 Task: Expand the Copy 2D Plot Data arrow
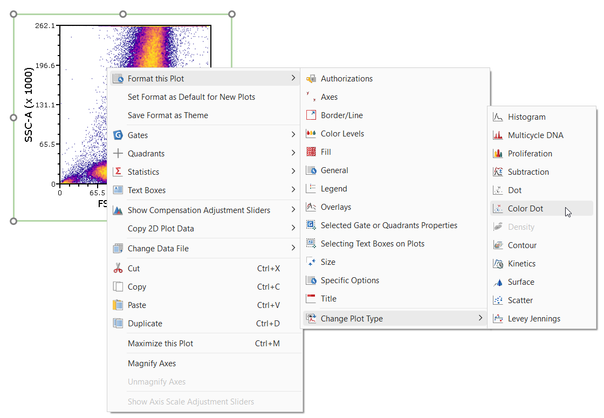[293, 228]
